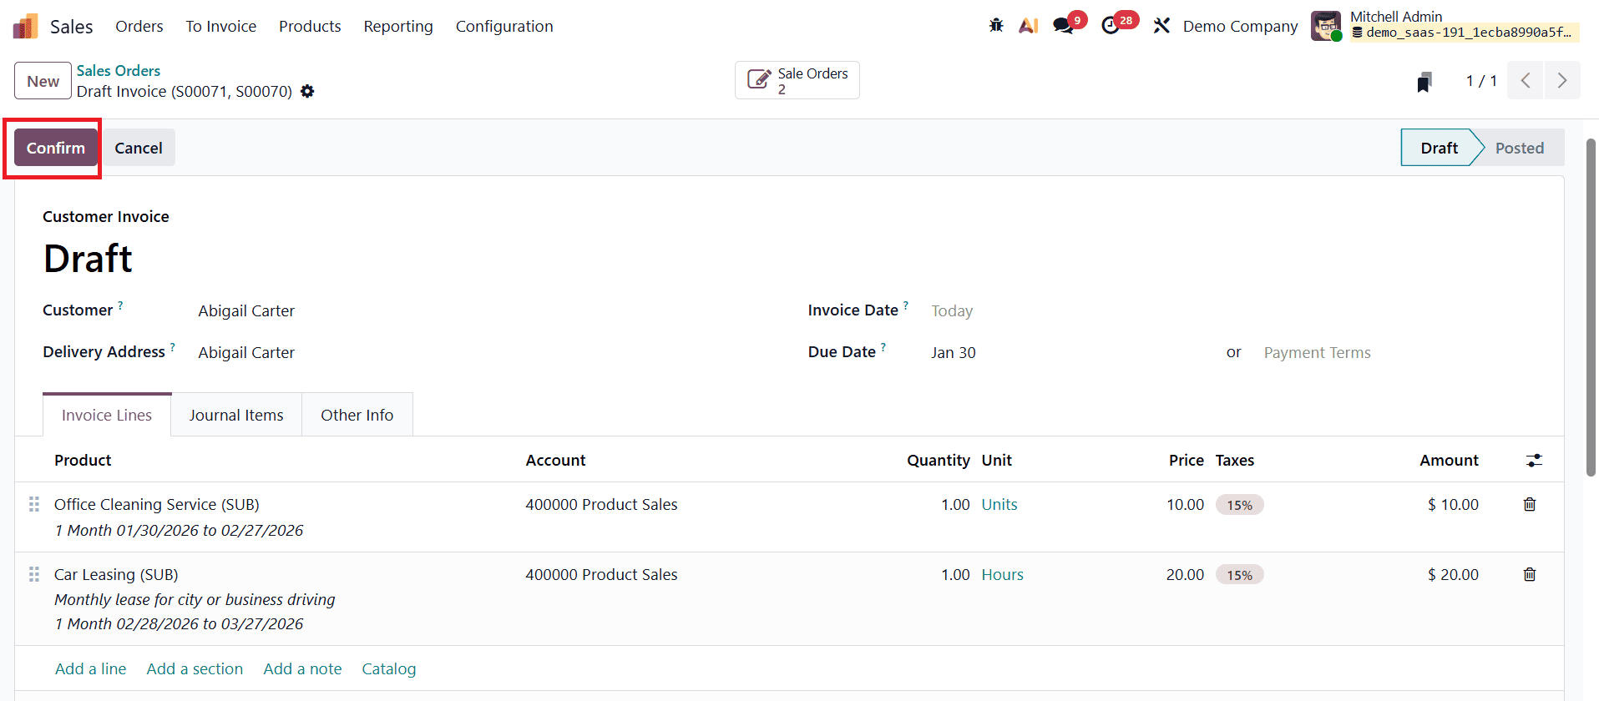Click Invoice Date help question mark

906,305
